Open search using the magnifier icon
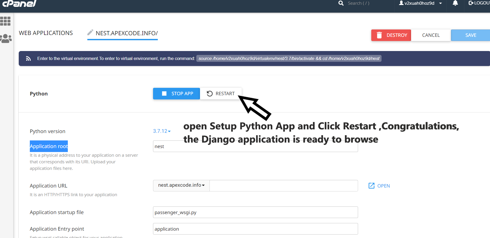 (x=341, y=3)
